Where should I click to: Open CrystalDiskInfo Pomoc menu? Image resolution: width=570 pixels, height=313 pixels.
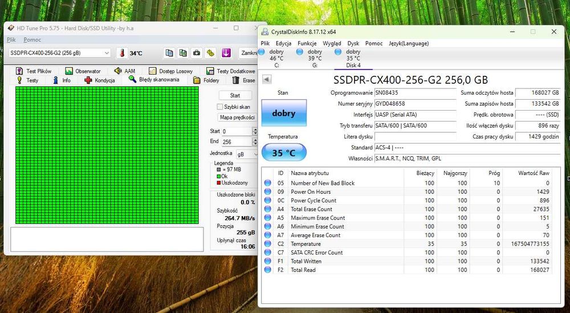click(374, 43)
